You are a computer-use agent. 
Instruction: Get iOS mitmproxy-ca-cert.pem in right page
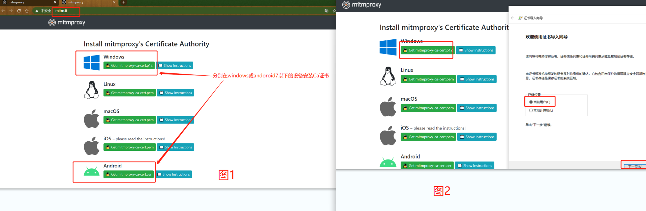(428, 137)
